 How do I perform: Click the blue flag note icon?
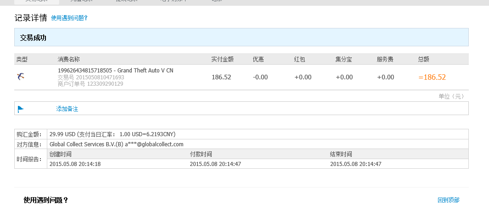(x=21, y=109)
